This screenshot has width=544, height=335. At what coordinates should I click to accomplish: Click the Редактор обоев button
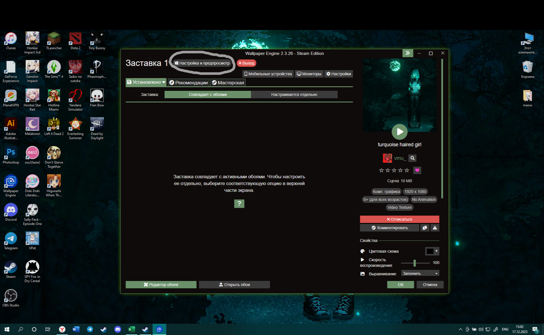161,285
